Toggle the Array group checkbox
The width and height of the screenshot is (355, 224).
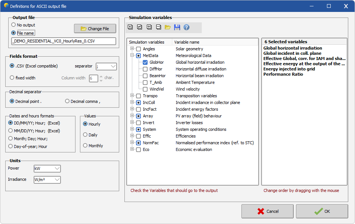139,116
